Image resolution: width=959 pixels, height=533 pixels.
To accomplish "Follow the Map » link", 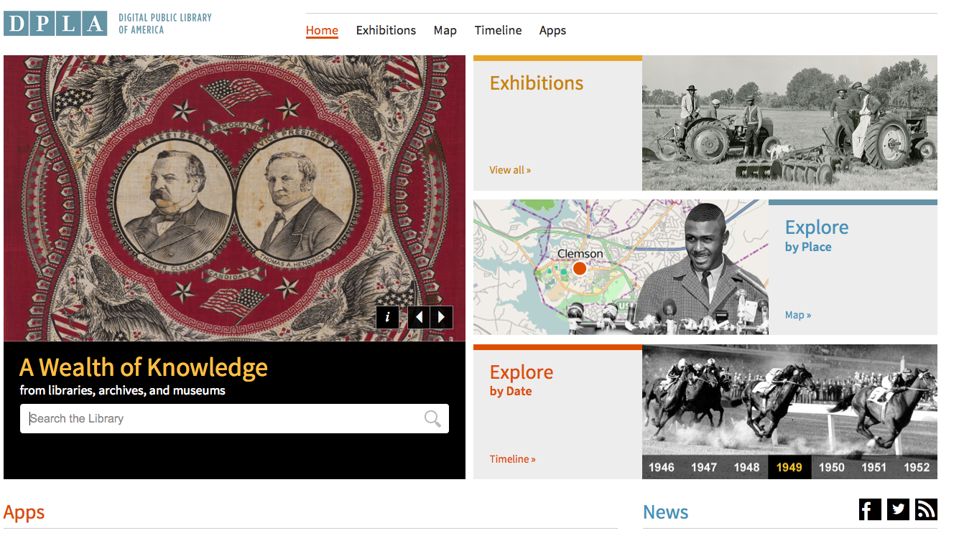I will click(798, 315).
